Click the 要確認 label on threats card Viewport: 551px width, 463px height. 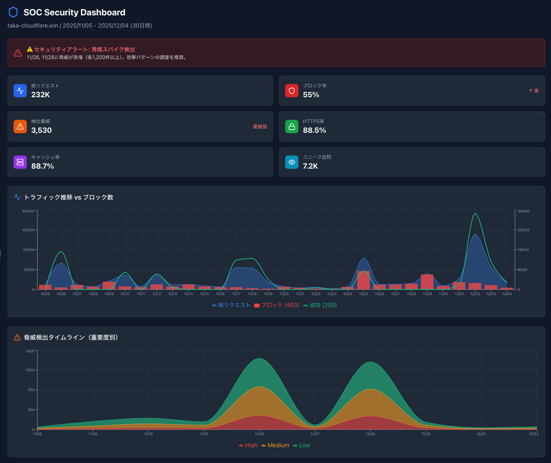click(x=260, y=126)
